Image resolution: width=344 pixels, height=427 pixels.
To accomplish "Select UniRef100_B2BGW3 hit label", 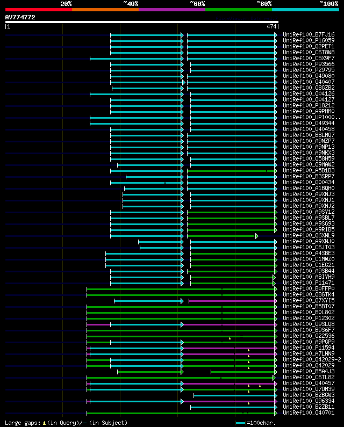I will (309, 395).
